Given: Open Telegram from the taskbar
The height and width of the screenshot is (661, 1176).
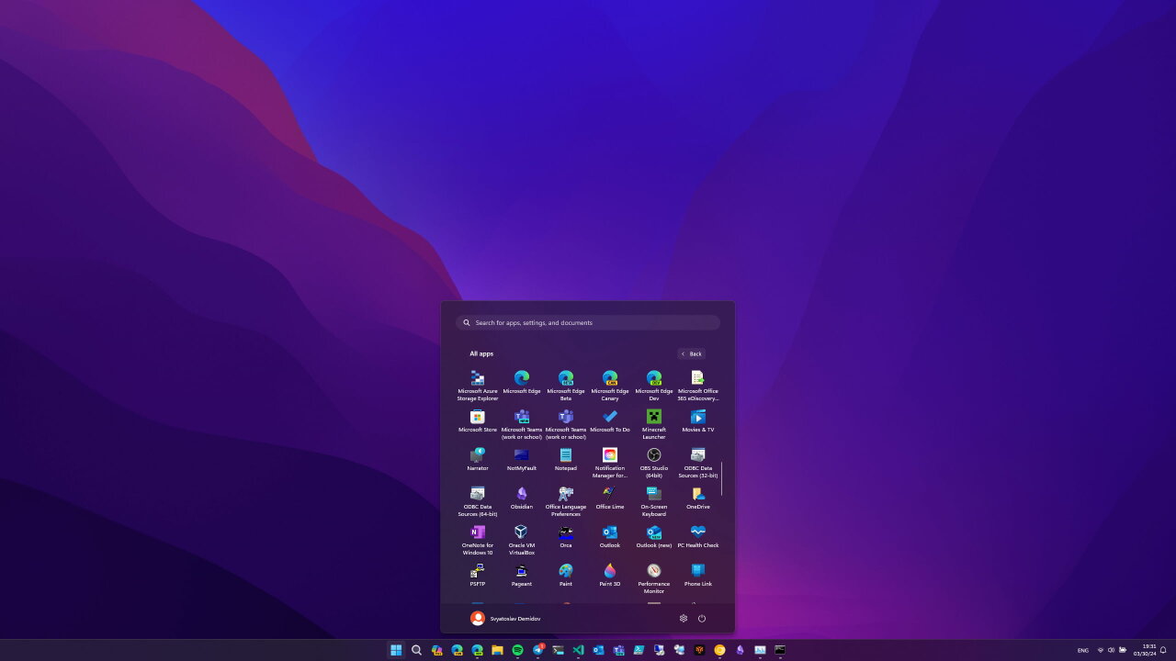Looking at the screenshot, I should click(x=537, y=650).
